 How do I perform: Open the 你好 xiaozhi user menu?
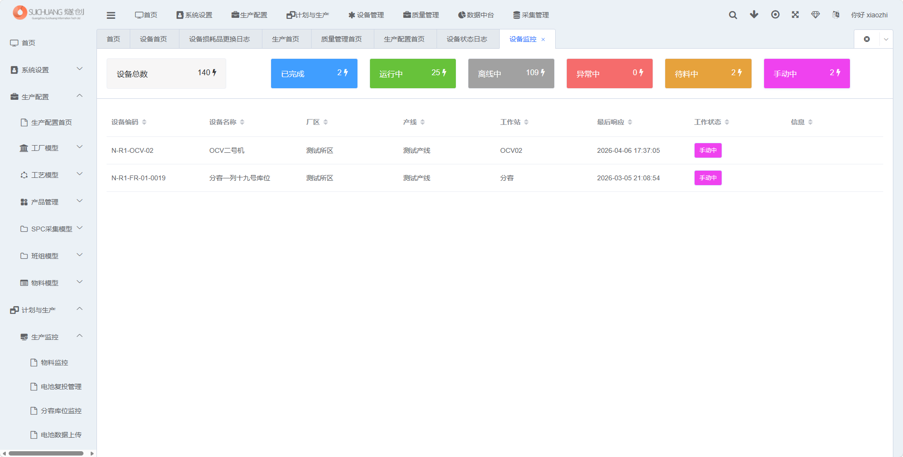pyautogui.click(x=869, y=15)
